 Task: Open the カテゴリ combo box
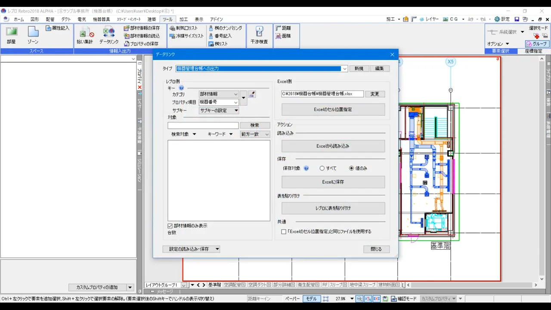tap(219, 94)
